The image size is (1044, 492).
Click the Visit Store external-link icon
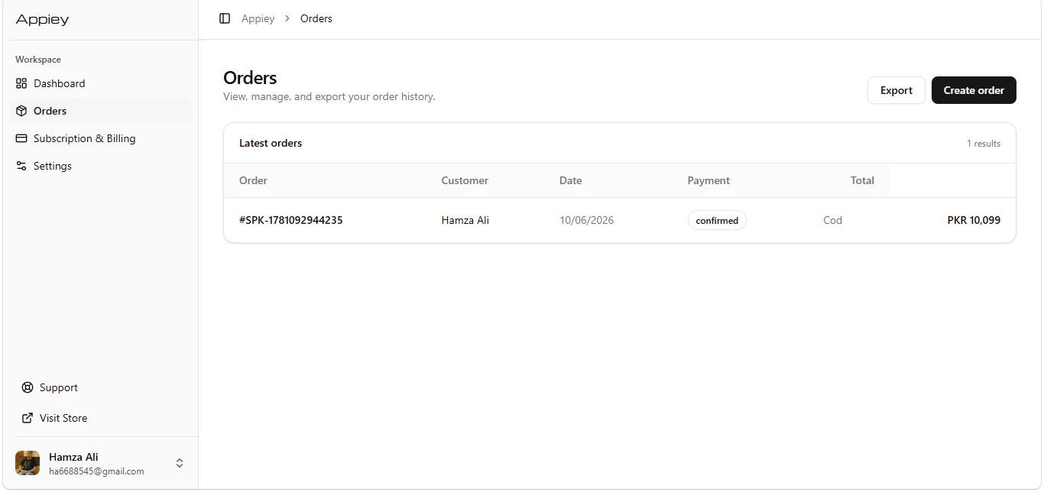(x=28, y=418)
